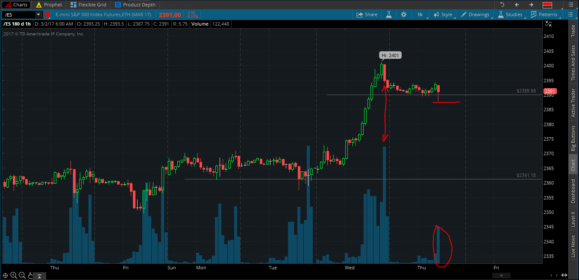Open the Charts tab
The height and width of the screenshot is (280, 579).
16,5
